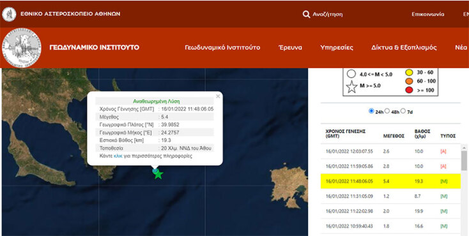Select the 24h radio button
This screenshot has height=236, width=469.
[x=371, y=111]
